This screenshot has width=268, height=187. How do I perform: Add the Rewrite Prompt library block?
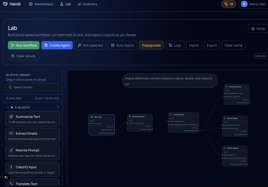[x=33, y=152]
